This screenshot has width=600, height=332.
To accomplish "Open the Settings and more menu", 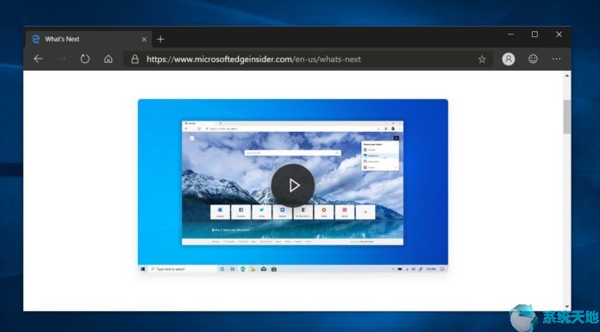I will [x=556, y=59].
